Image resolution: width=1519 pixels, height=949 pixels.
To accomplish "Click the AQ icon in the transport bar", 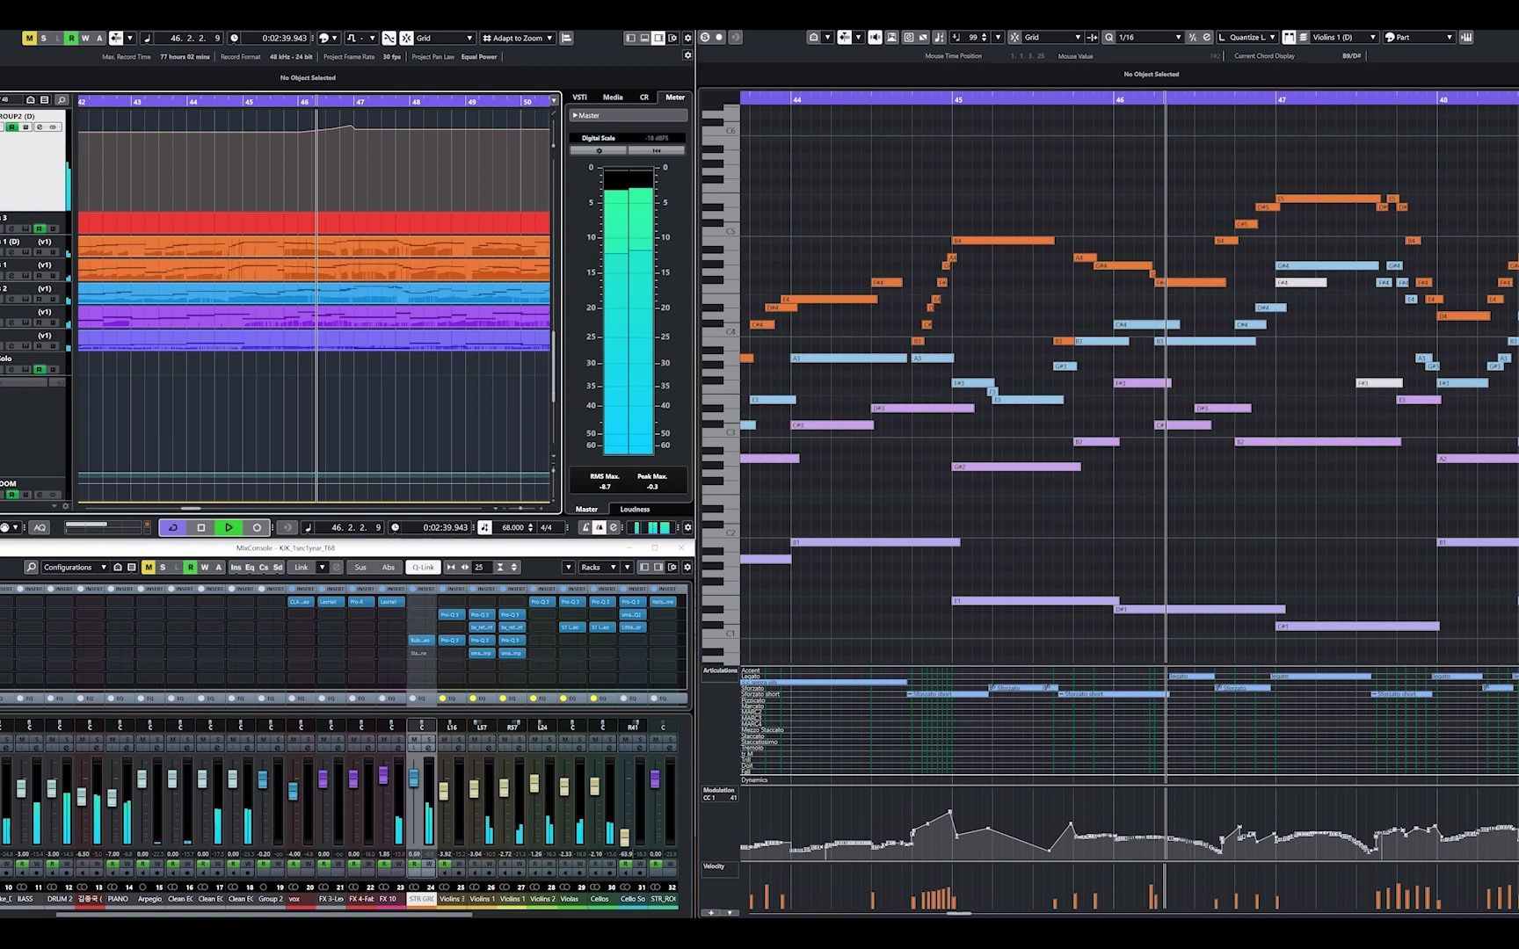I will pos(38,526).
